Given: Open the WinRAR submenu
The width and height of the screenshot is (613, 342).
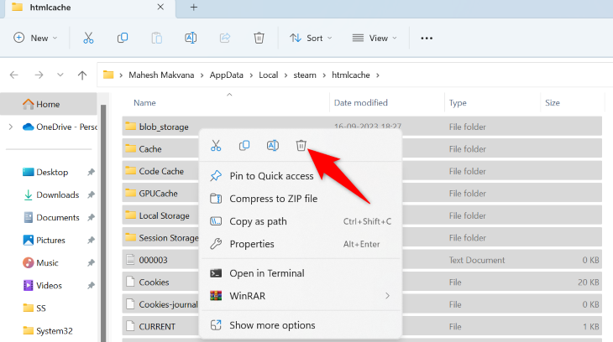Looking at the screenshot, I should 300,296.
